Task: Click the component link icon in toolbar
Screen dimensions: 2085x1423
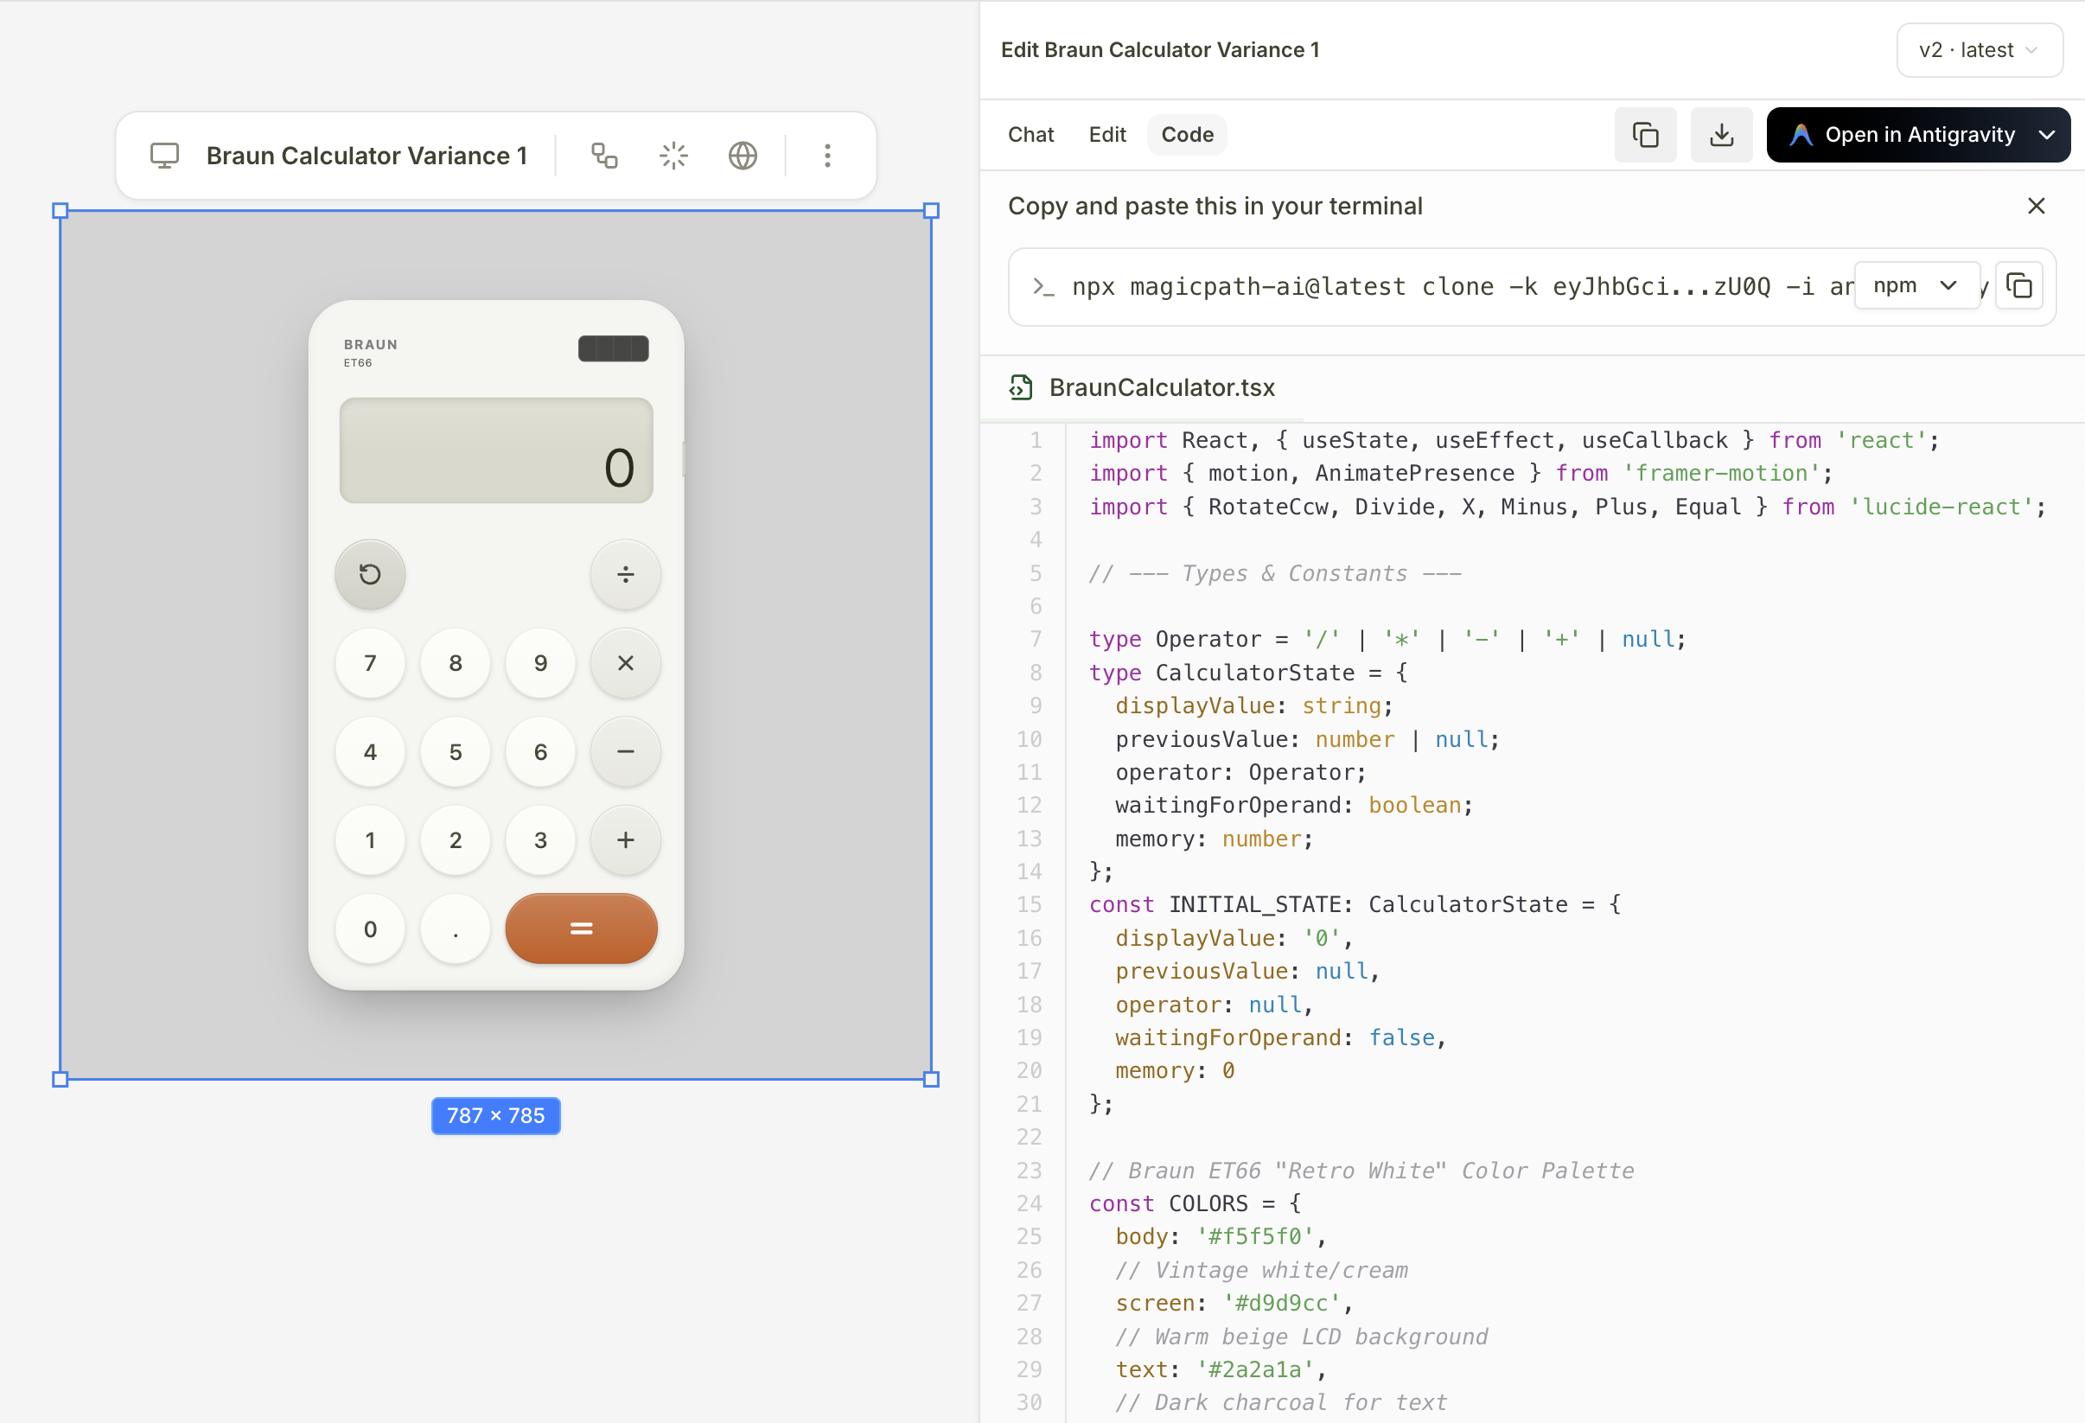Action: coord(603,156)
